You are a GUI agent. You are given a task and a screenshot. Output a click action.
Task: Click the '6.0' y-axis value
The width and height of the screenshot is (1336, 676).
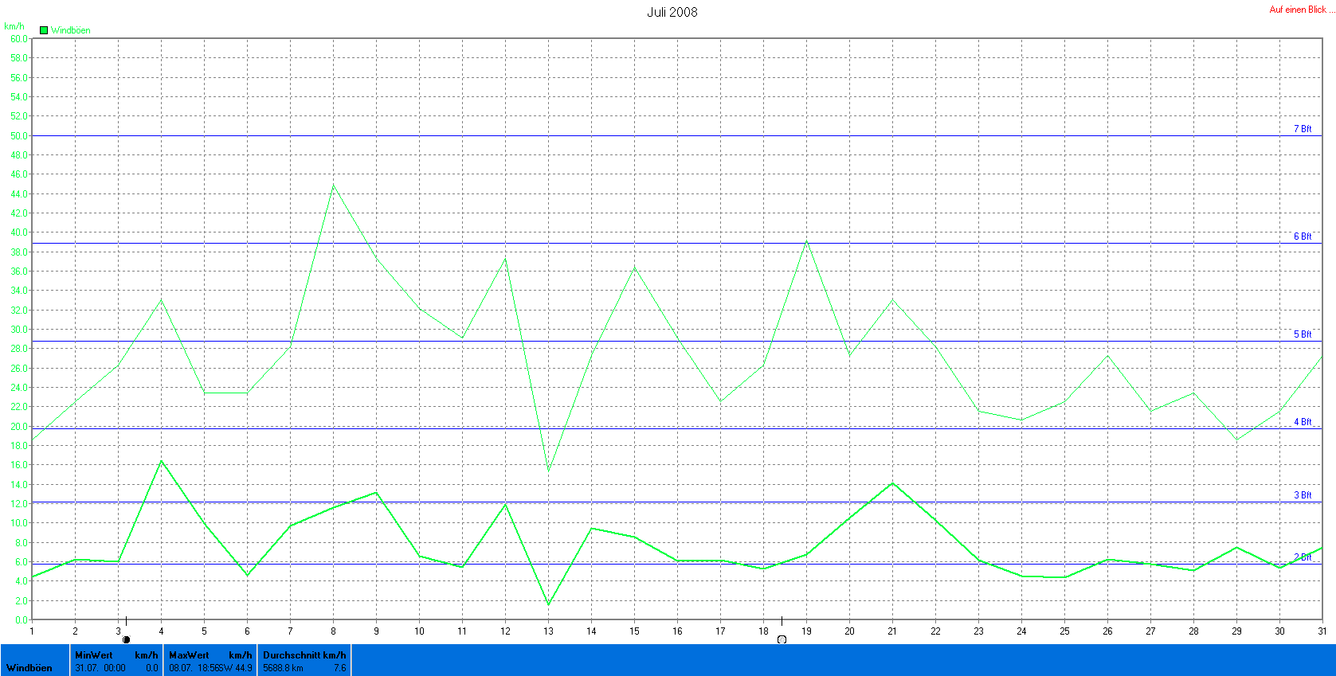pyautogui.click(x=22, y=562)
